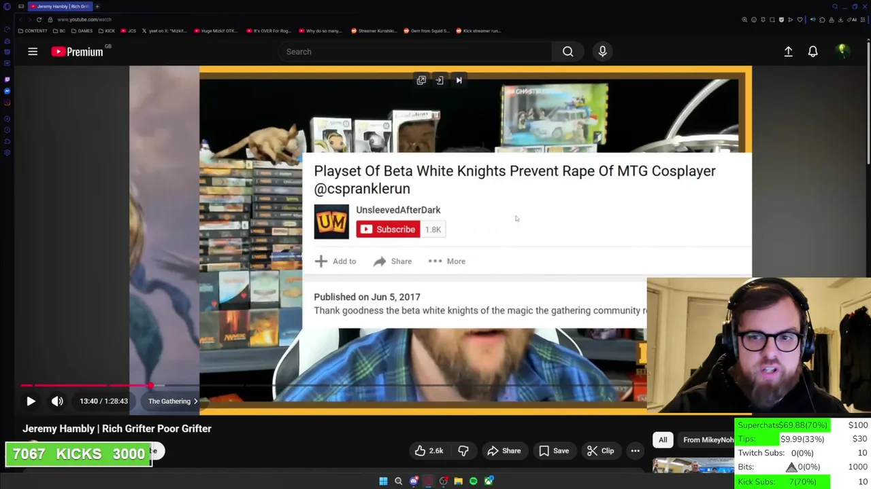The image size is (871, 489).
Task: Open the Kick streamer run bookmark
Action: pos(478,31)
